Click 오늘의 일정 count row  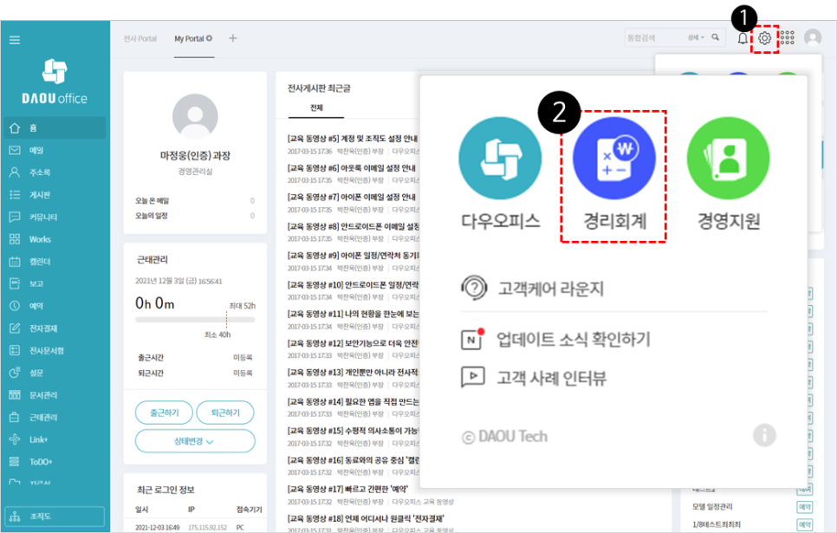click(x=195, y=216)
